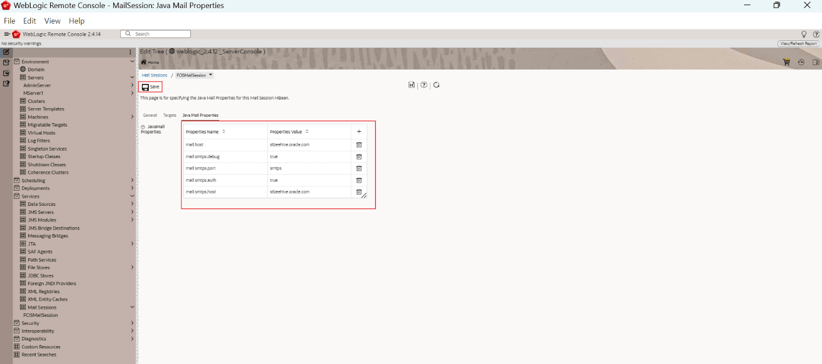Screen dimensions: 822x364
Task: Click the page help question mark icon
Action: pyautogui.click(x=424, y=85)
